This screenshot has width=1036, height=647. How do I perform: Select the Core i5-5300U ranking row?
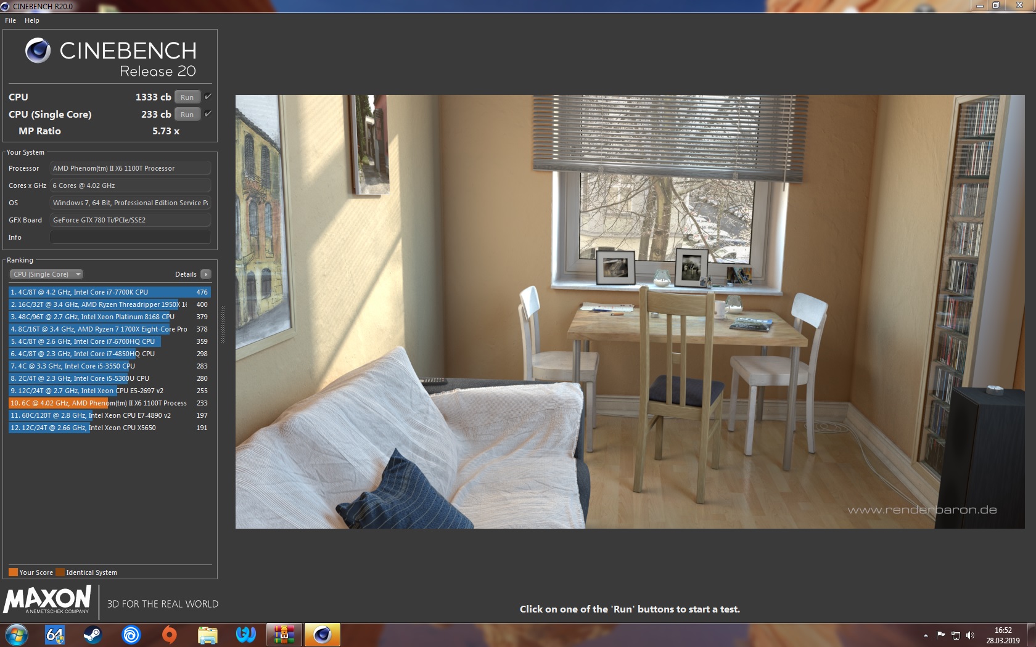tap(110, 378)
